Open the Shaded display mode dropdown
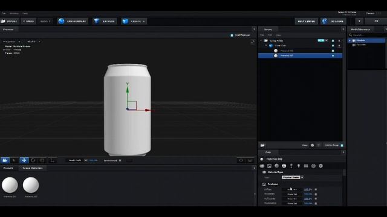The height and width of the screenshot is (217, 387). (x=34, y=42)
